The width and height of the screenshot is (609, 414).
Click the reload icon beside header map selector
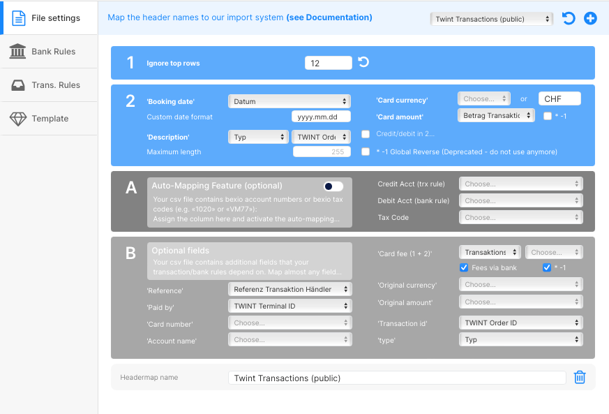569,18
